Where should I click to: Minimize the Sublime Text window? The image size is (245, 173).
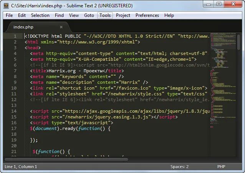click(x=209, y=4)
